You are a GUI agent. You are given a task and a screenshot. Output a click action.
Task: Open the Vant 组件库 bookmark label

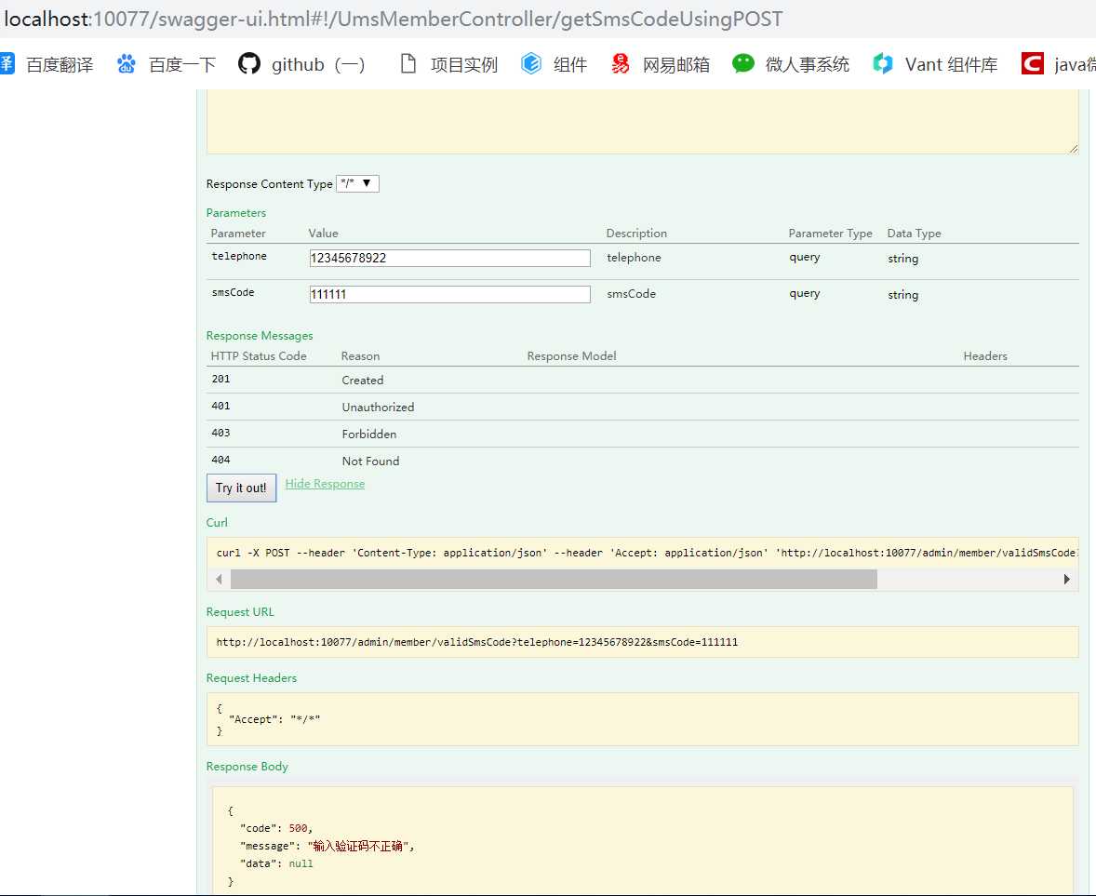click(951, 65)
